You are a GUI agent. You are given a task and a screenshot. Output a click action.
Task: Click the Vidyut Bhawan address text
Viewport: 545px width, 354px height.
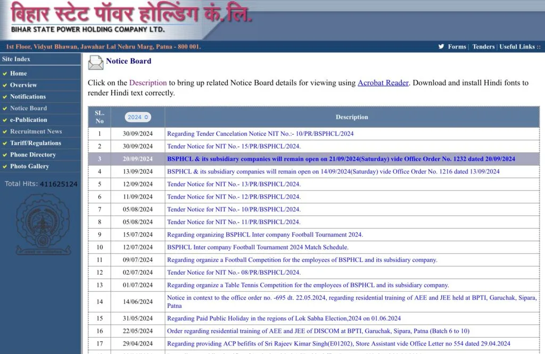(103, 47)
